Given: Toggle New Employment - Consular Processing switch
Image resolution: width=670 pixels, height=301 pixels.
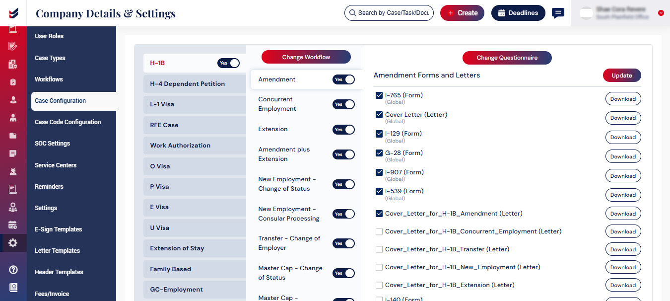Looking at the screenshot, I should (343, 214).
